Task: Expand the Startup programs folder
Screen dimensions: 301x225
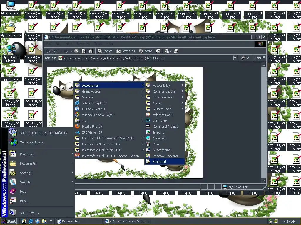Action: pos(109,97)
